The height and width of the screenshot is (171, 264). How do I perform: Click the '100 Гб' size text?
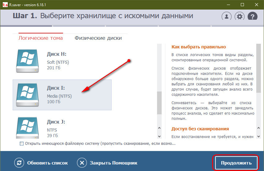pyautogui.click(x=53, y=102)
